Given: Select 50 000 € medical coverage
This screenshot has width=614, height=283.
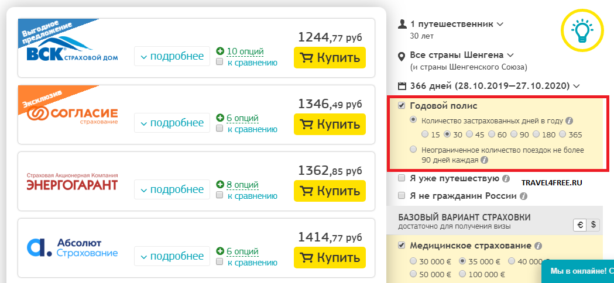Looking at the screenshot, I should pos(413,274).
